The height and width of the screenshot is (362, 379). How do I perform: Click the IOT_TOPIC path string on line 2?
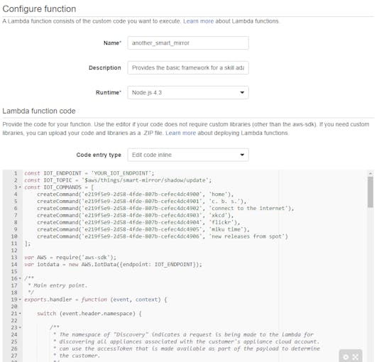pos(145,180)
